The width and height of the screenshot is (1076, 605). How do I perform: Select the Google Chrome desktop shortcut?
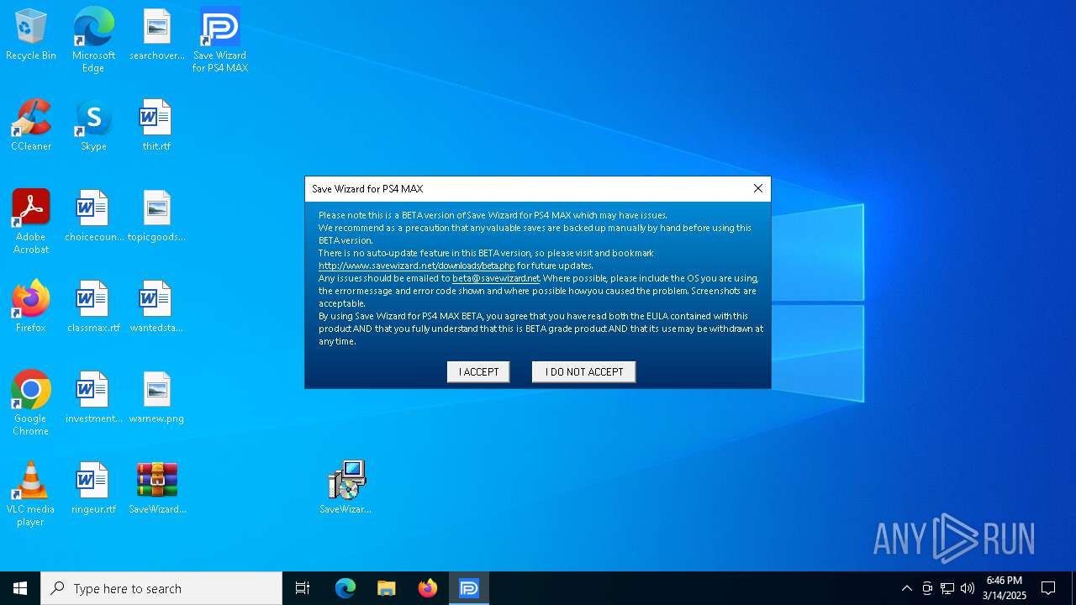coord(31,403)
